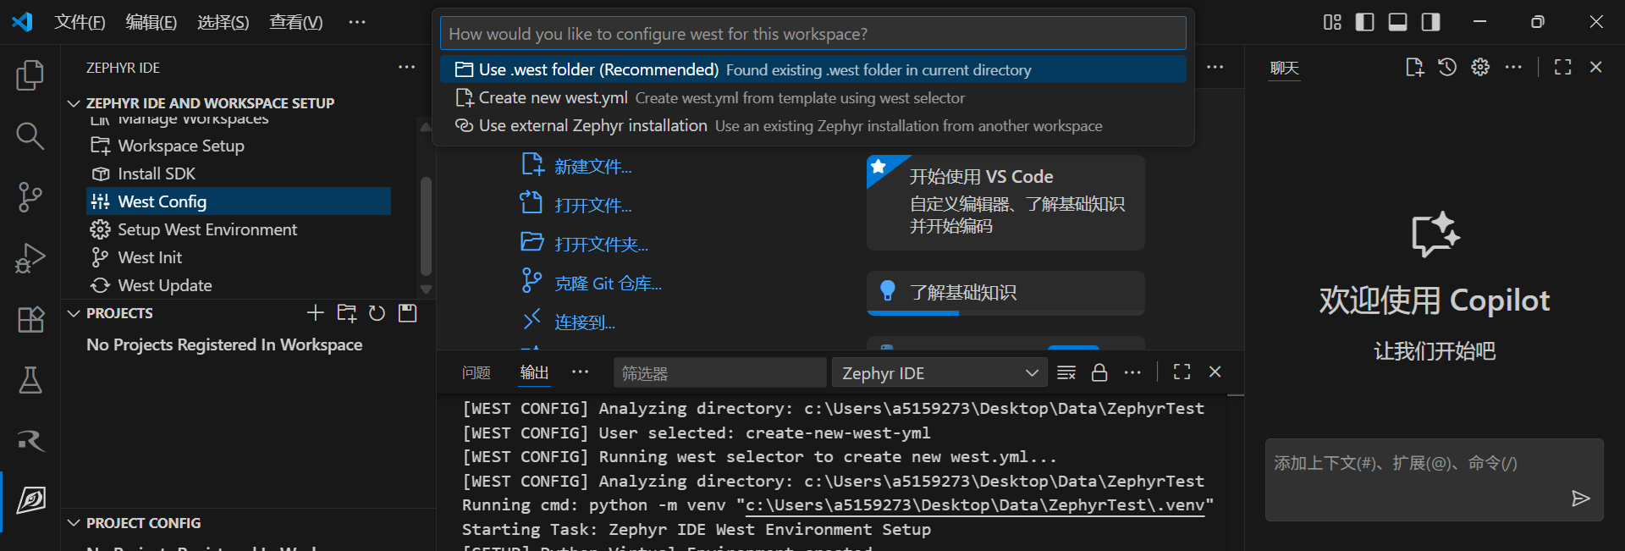Choose Create new west.yml option
Viewport: 1625px width, 551px height.
pos(812,97)
